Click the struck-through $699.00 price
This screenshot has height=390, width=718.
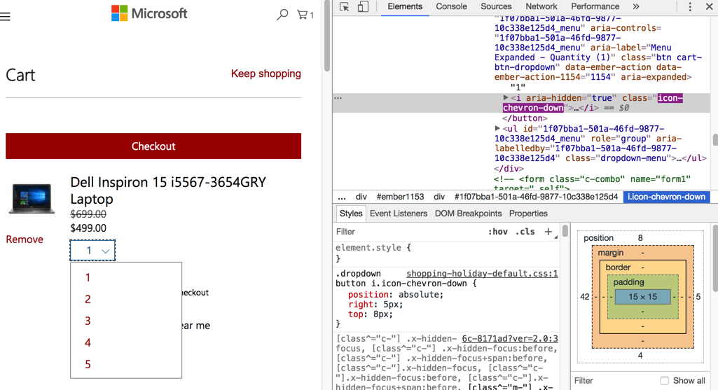pos(88,214)
